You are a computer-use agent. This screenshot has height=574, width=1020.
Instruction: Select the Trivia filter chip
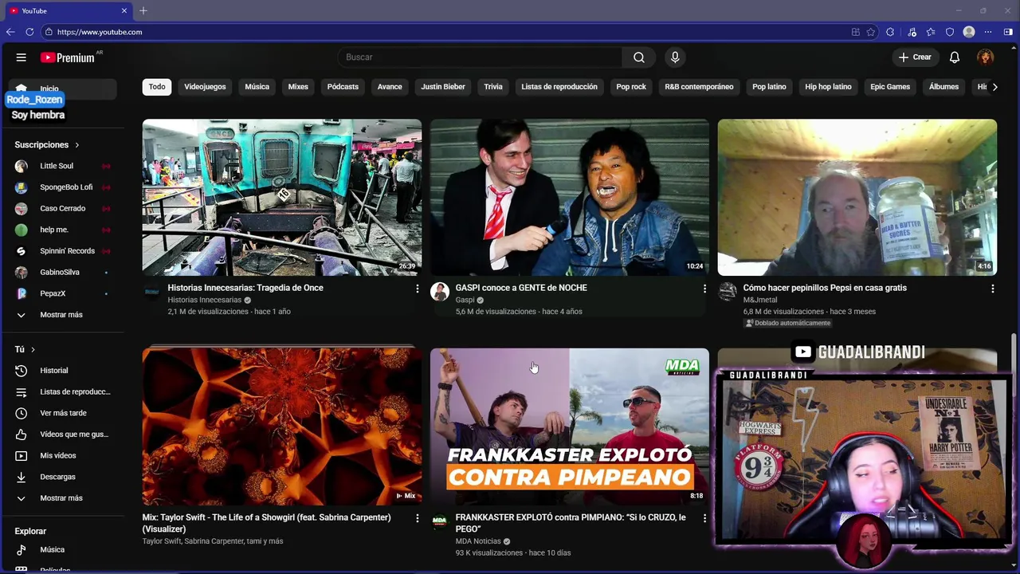click(493, 87)
